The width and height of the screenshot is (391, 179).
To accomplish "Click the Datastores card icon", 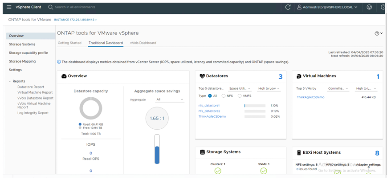I will point(202,76).
